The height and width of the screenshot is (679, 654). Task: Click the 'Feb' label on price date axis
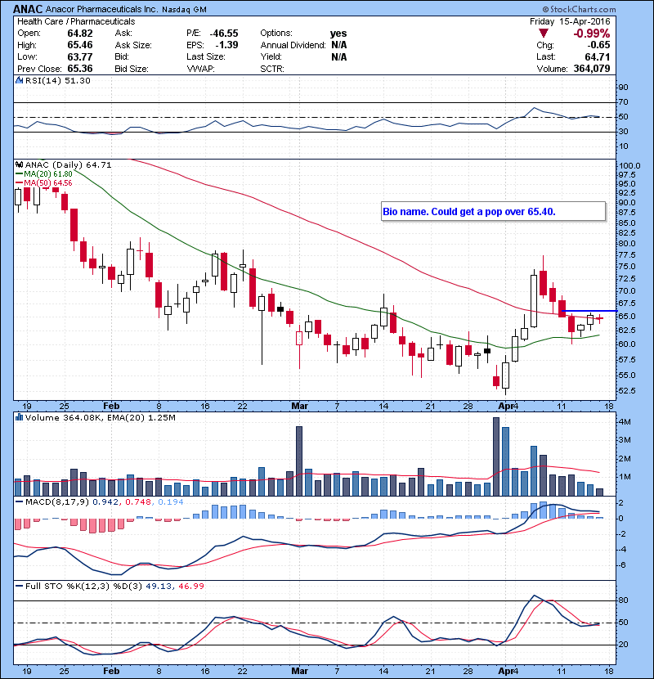111,407
